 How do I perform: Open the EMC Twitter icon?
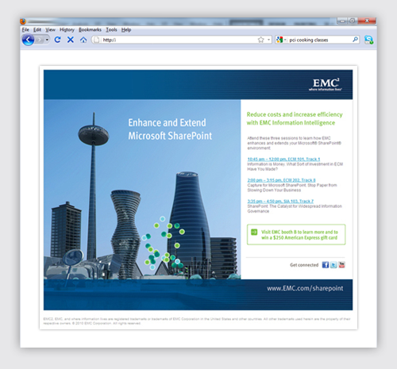pos(333,265)
